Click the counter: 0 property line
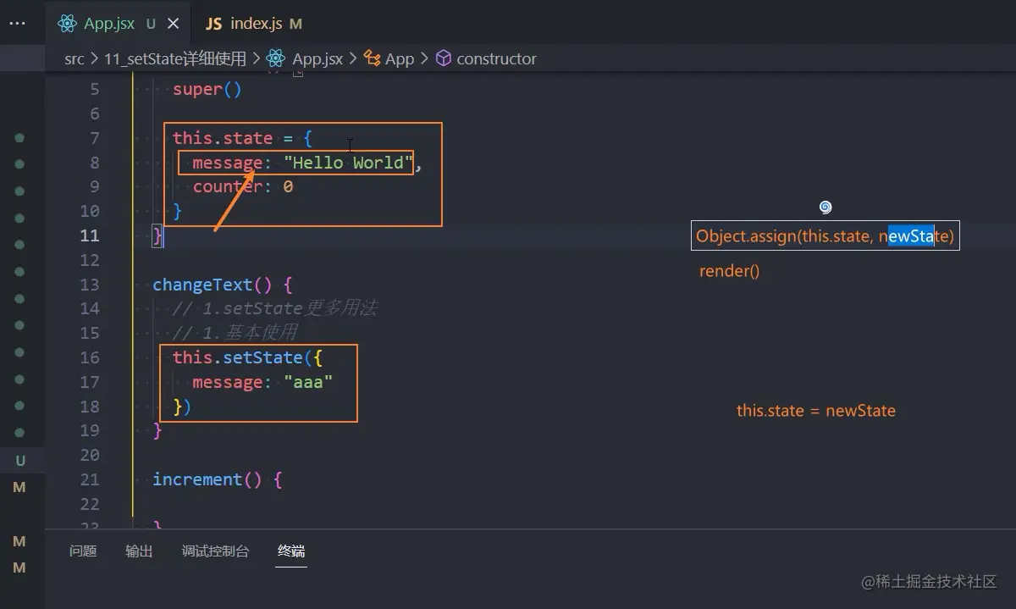Image resolution: width=1016 pixels, height=609 pixels. (x=243, y=186)
